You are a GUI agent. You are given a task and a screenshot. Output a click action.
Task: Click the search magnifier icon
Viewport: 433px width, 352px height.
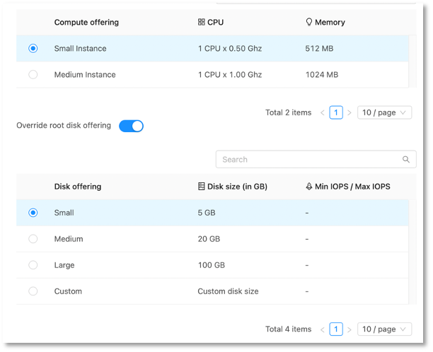(406, 160)
